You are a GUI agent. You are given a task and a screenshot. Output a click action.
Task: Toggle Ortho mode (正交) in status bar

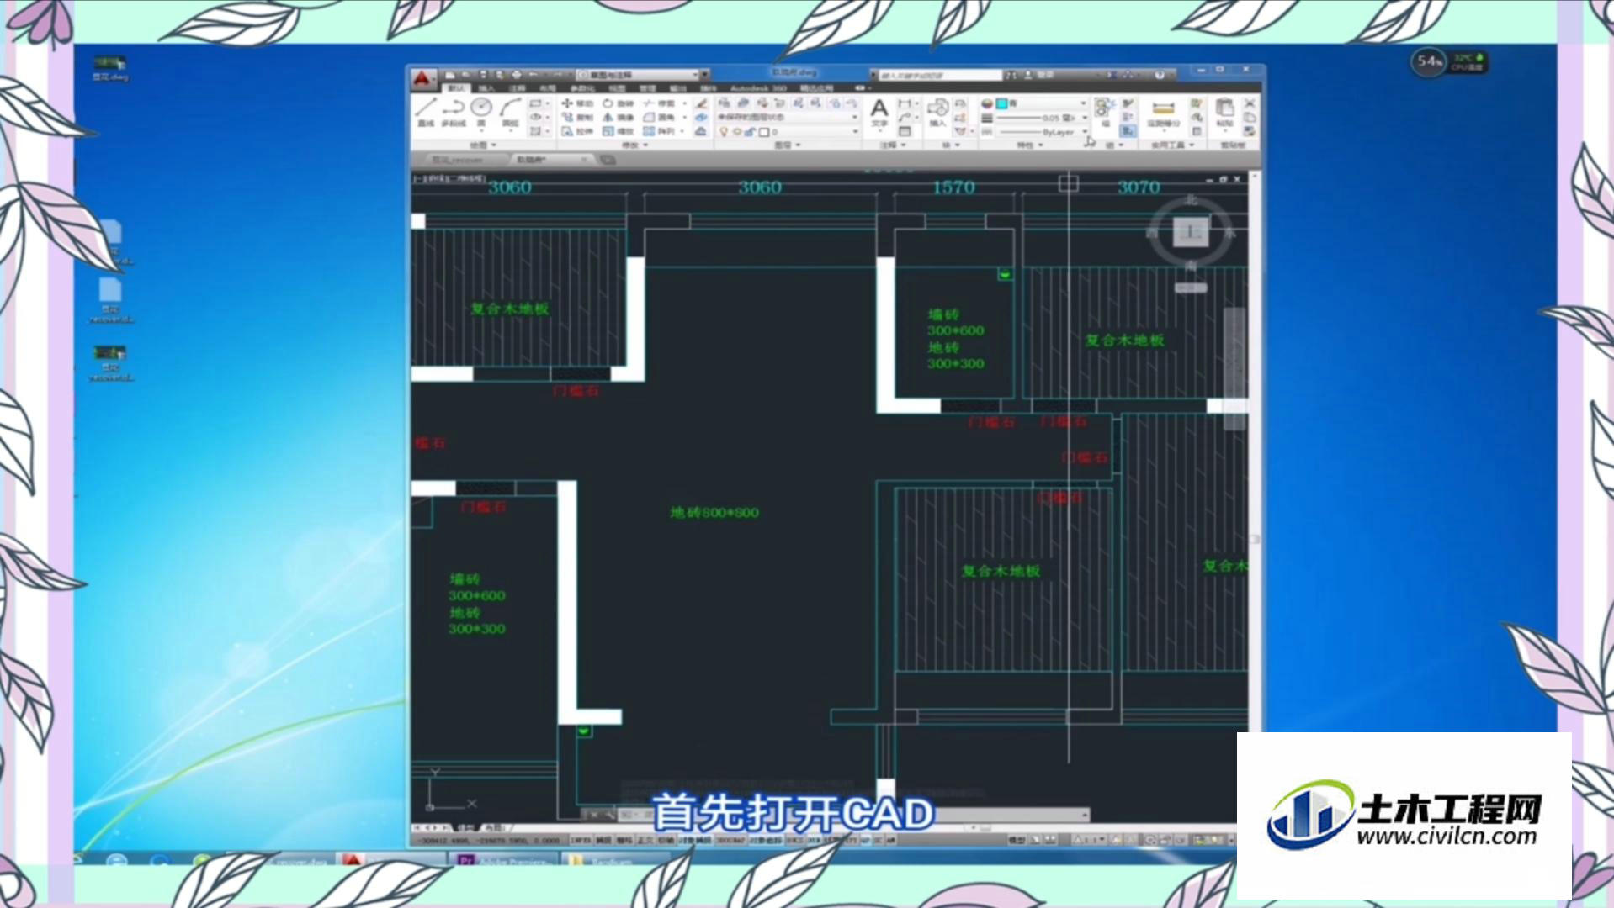645,840
